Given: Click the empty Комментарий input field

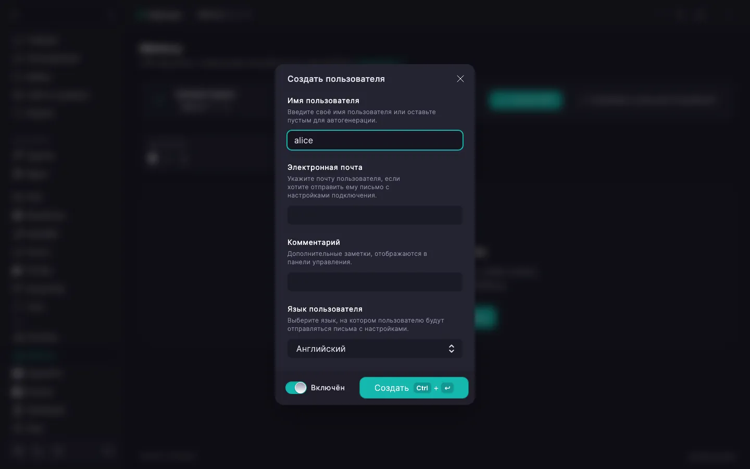Looking at the screenshot, I should (375, 282).
